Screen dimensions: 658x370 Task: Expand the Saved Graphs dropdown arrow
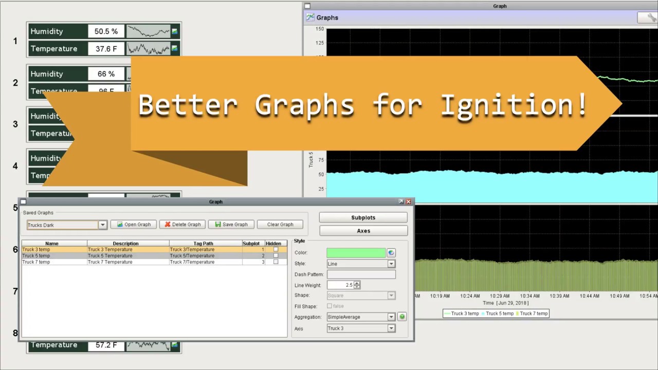[x=102, y=225]
